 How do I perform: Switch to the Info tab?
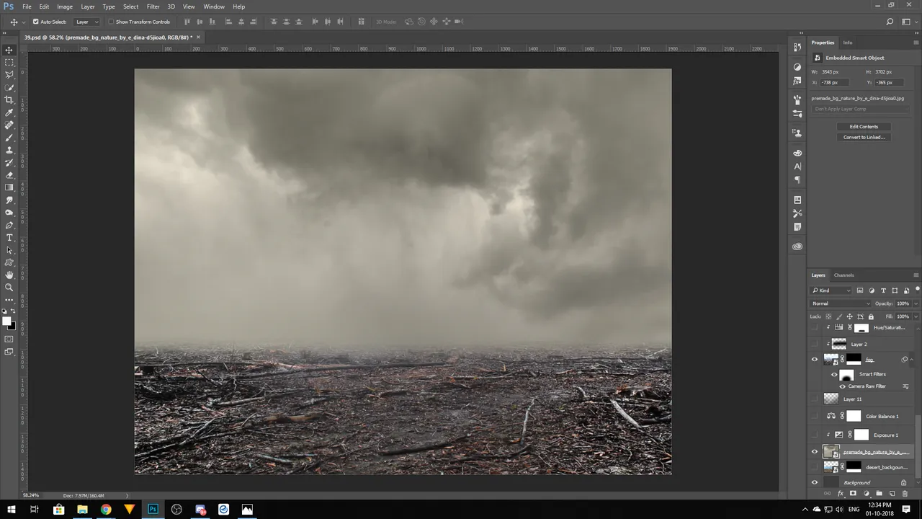[x=848, y=43]
